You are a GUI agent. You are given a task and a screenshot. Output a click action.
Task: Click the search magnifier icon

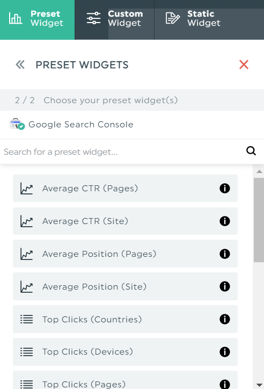click(251, 151)
